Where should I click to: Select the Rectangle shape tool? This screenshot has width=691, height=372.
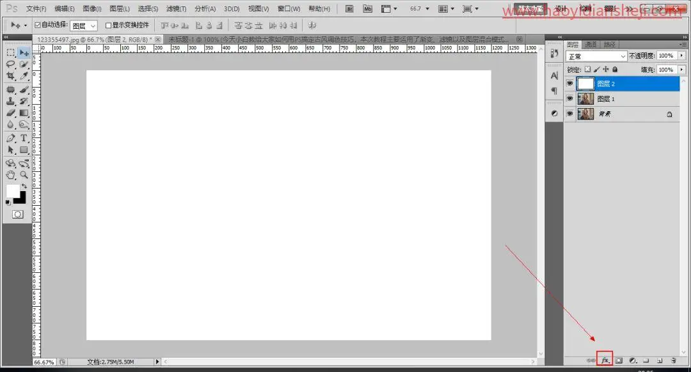tap(24, 150)
